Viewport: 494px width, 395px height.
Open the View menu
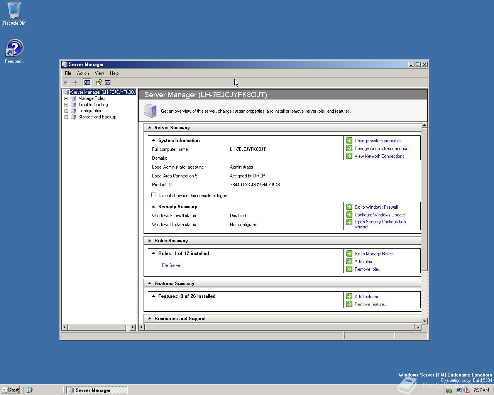coord(100,73)
